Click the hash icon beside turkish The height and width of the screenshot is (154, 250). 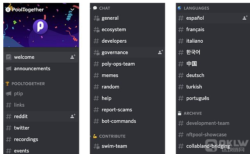[x=181, y=87]
